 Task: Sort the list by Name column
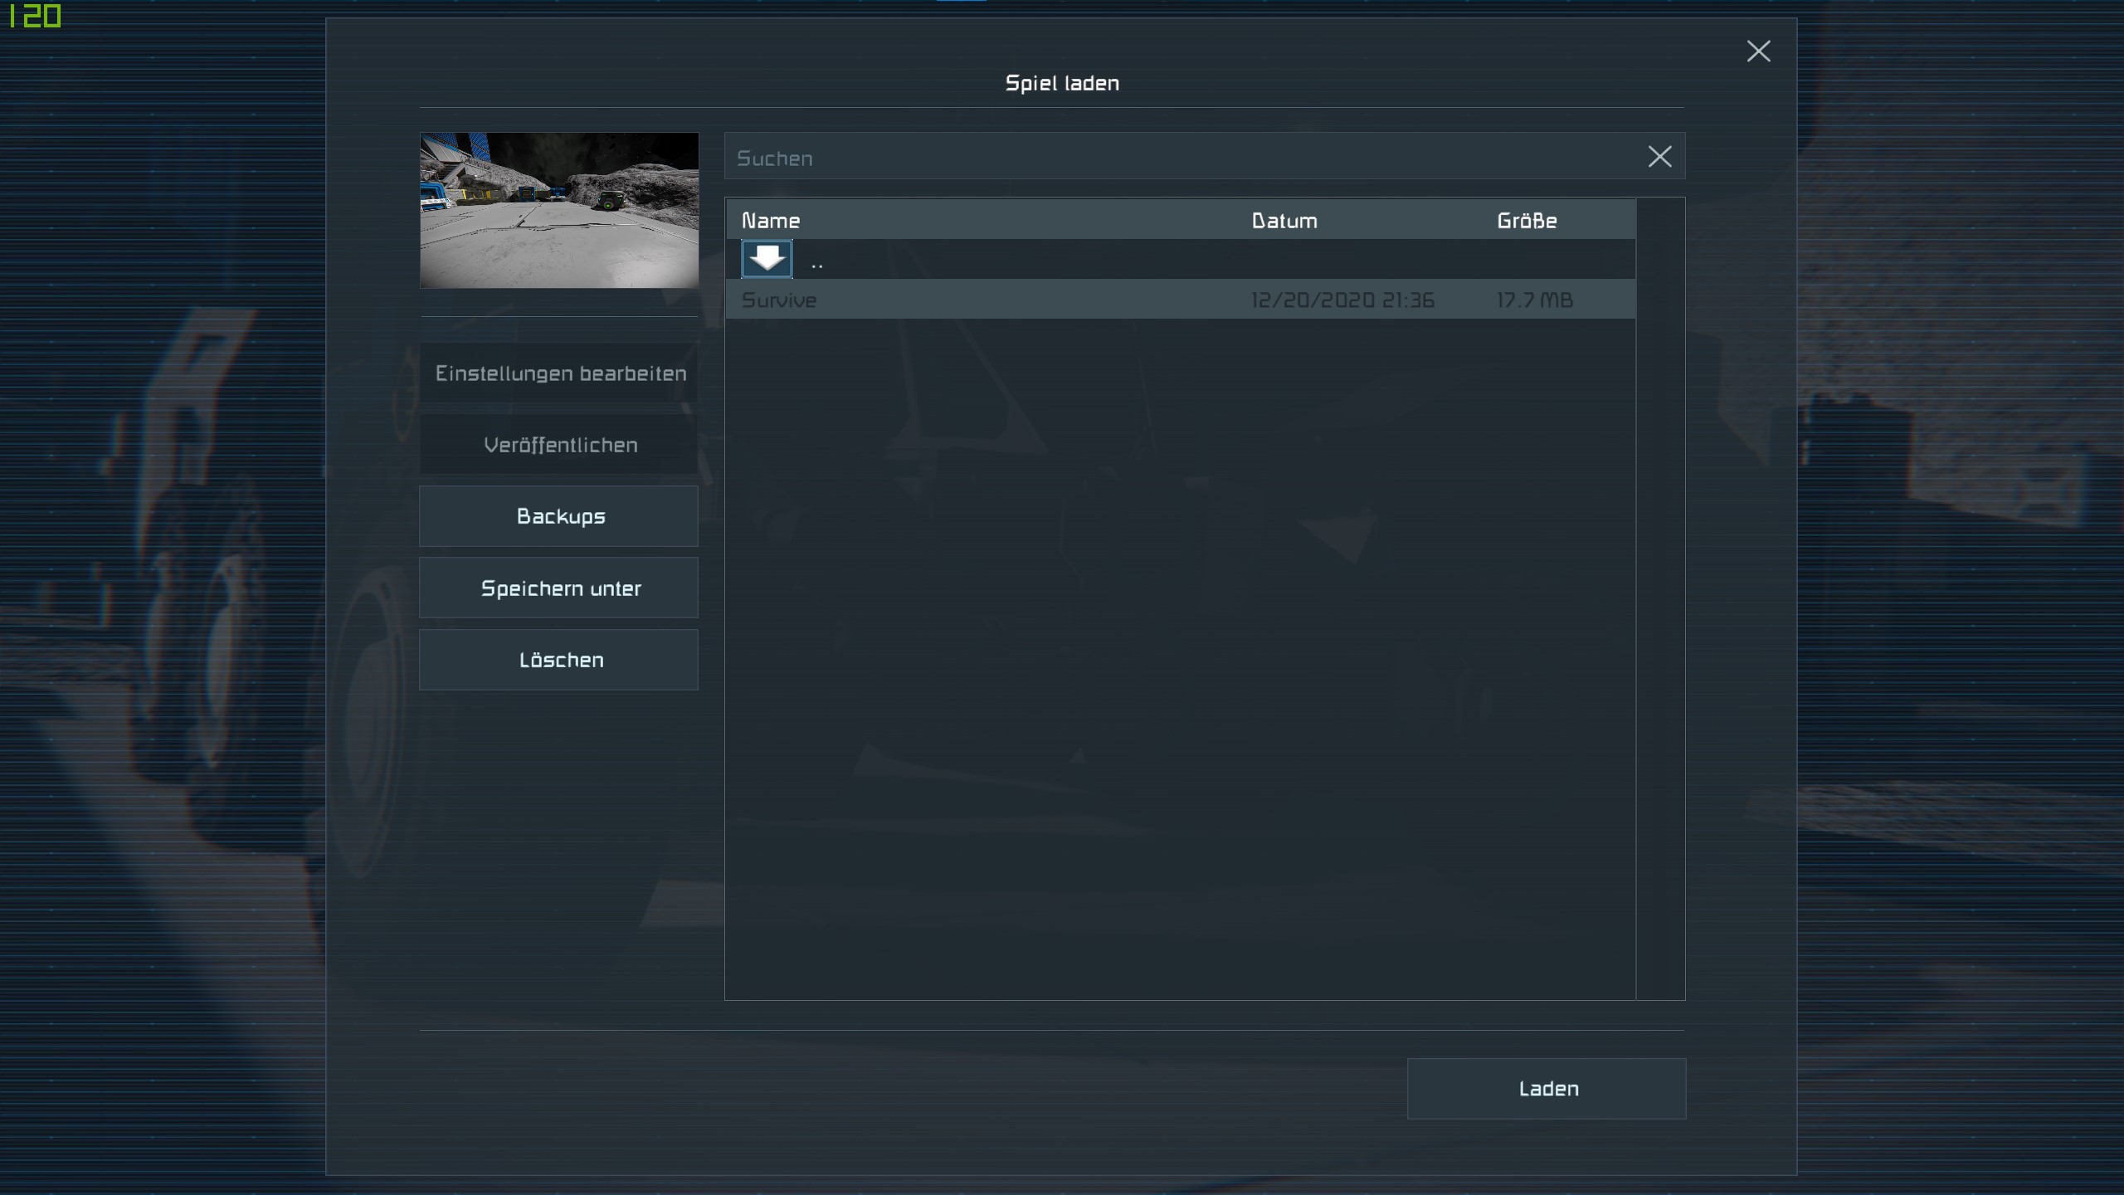click(x=771, y=221)
